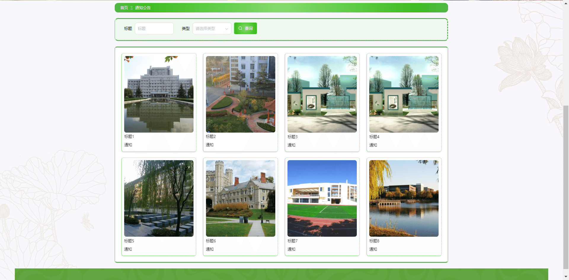Click the 标题1 text label
569x280 pixels.
pos(129,136)
